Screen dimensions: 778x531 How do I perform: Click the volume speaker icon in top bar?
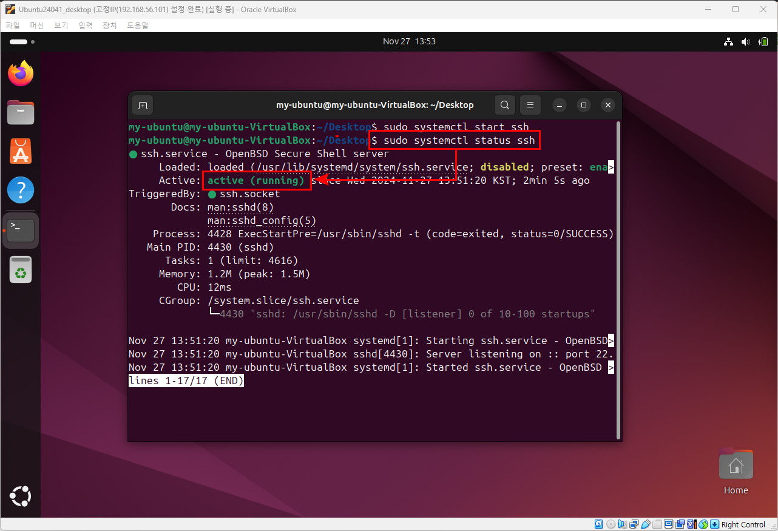tap(746, 42)
